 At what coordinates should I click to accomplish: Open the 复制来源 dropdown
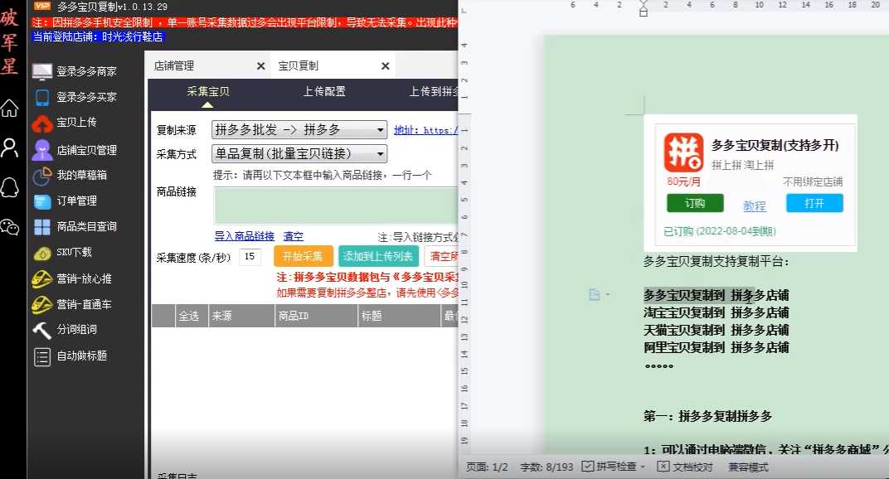click(x=299, y=130)
